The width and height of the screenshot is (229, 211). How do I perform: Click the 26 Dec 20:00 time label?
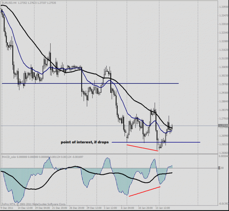pos(77,208)
